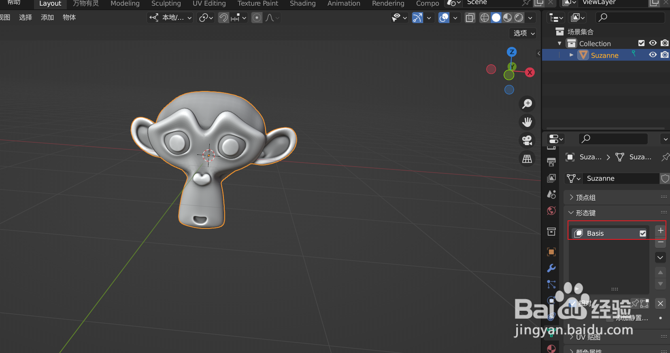Switch to the Modeling workspace tab
Viewport: 670px width, 353px height.
click(x=125, y=4)
